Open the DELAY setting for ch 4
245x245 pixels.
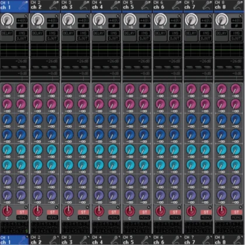pyautogui.click(x=99, y=36)
